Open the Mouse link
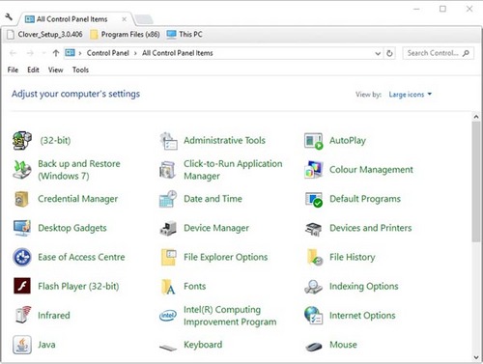This screenshot has width=483, height=364. point(343,345)
